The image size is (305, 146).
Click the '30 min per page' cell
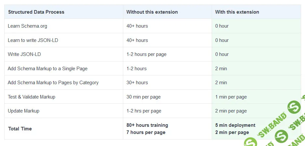143,97
